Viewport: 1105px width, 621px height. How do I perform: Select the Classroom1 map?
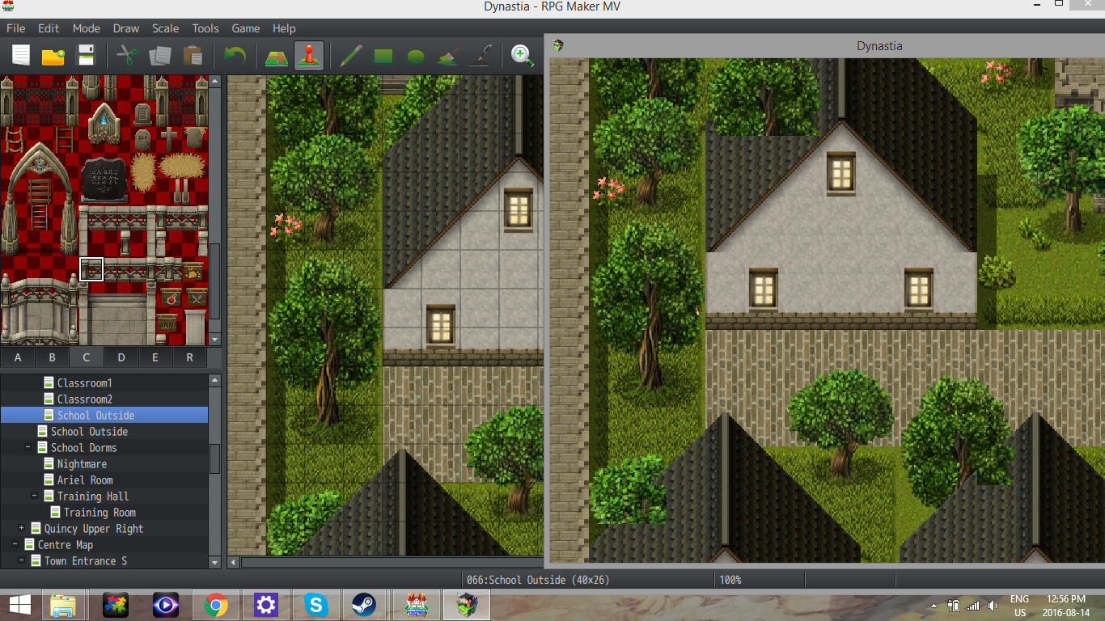(84, 382)
